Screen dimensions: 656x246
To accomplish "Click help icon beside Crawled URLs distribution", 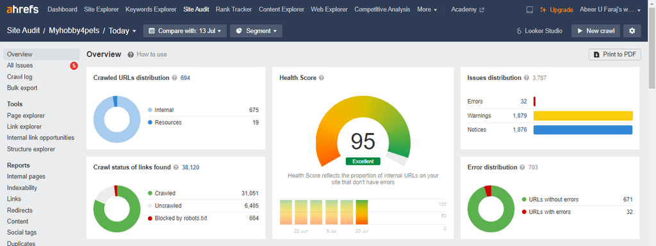I will click(174, 78).
